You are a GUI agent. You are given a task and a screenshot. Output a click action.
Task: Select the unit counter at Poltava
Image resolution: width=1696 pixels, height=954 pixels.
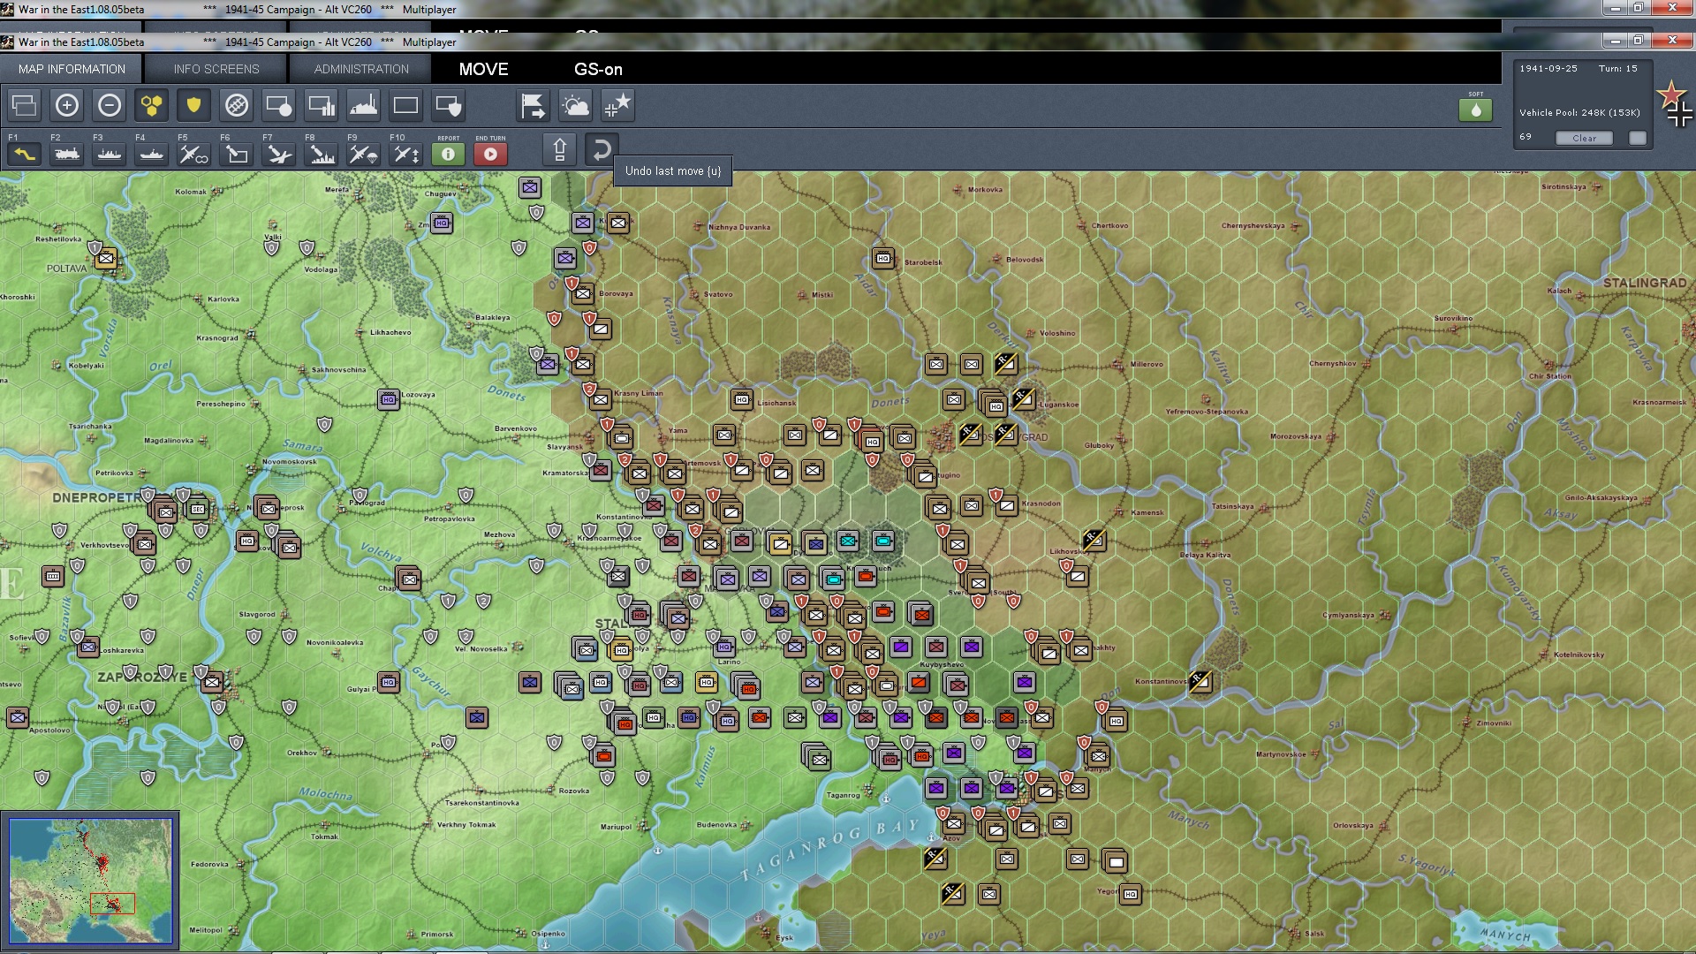pyautogui.click(x=106, y=259)
